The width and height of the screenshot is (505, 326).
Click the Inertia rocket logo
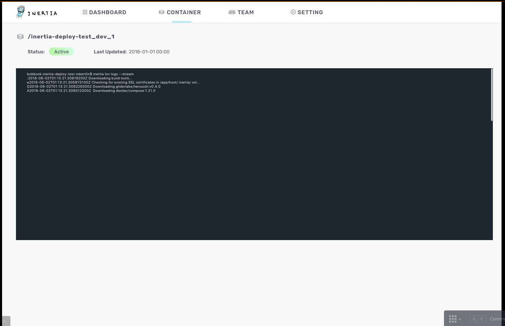20,11
